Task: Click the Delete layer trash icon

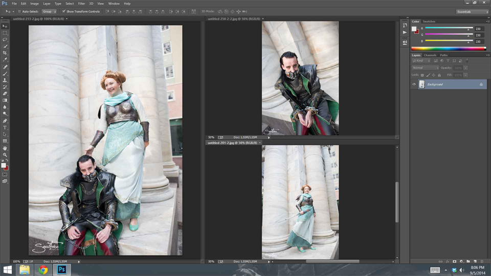Action: point(482,261)
